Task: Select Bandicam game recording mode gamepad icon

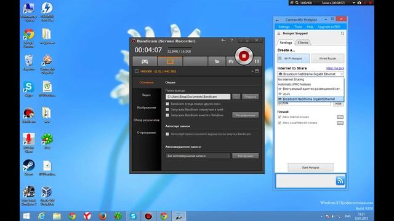Action: [x=145, y=61]
